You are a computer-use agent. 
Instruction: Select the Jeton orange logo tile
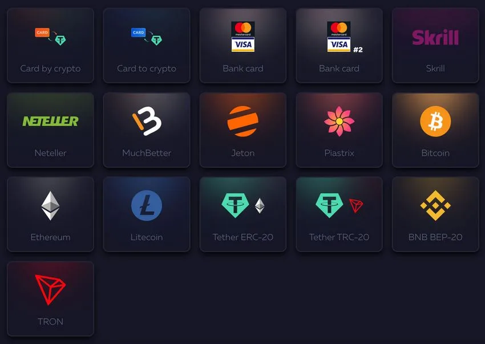[x=243, y=130]
